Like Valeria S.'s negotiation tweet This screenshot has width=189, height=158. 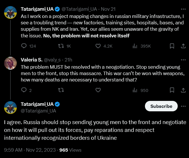tap(98, 90)
